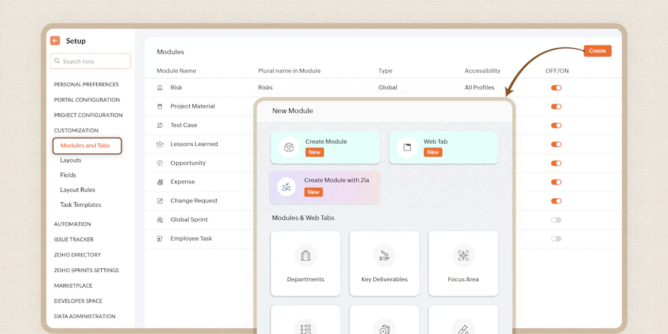Expand the Issue Tracker section
Viewport: 668px width, 334px height.
click(74, 239)
